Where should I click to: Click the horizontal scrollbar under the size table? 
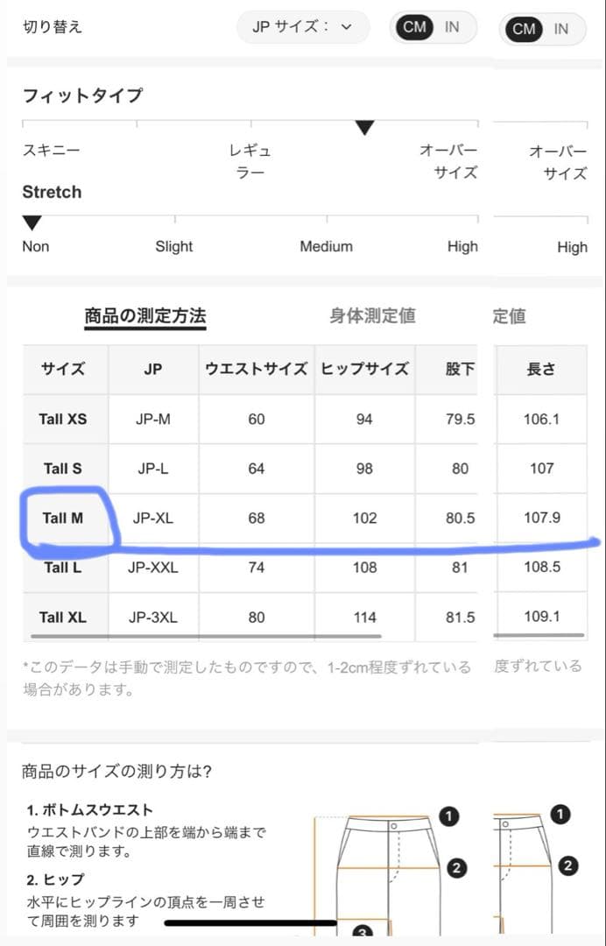pyautogui.click(x=207, y=637)
